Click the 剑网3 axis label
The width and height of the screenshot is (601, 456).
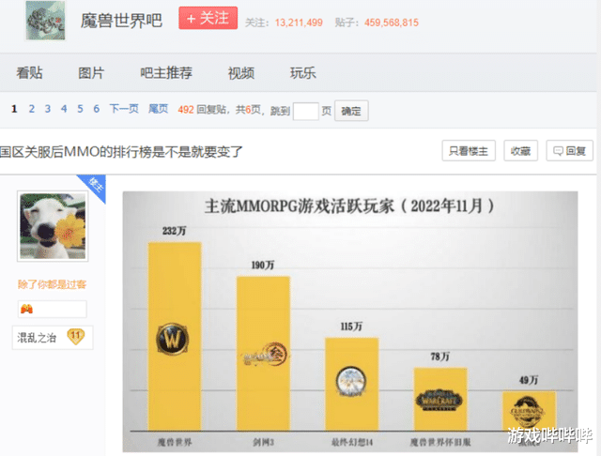[x=263, y=442]
